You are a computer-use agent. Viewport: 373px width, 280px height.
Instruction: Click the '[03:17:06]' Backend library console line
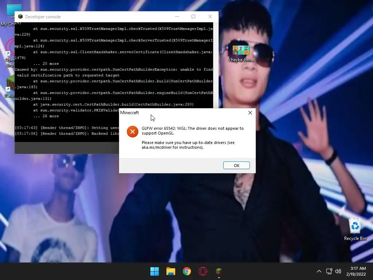click(x=67, y=133)
